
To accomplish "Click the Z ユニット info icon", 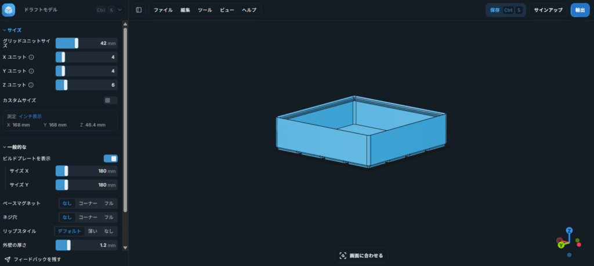I will click(x=31, y=85).
